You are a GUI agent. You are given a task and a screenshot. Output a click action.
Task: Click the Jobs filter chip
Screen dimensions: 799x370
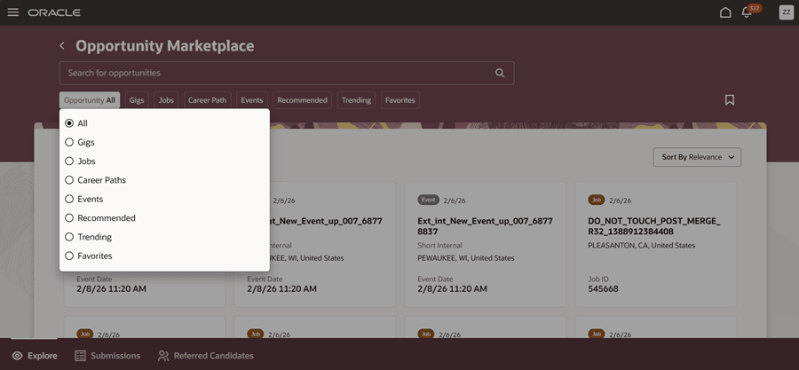click(166, 100)
